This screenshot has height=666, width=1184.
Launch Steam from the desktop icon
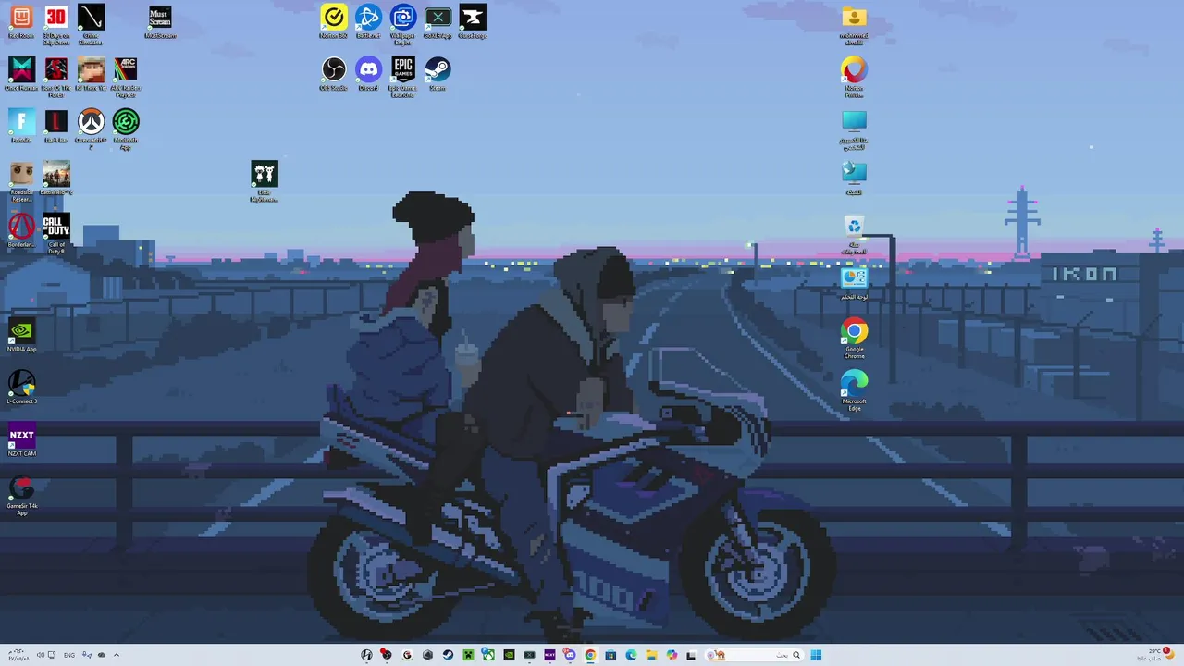point(438,74)
